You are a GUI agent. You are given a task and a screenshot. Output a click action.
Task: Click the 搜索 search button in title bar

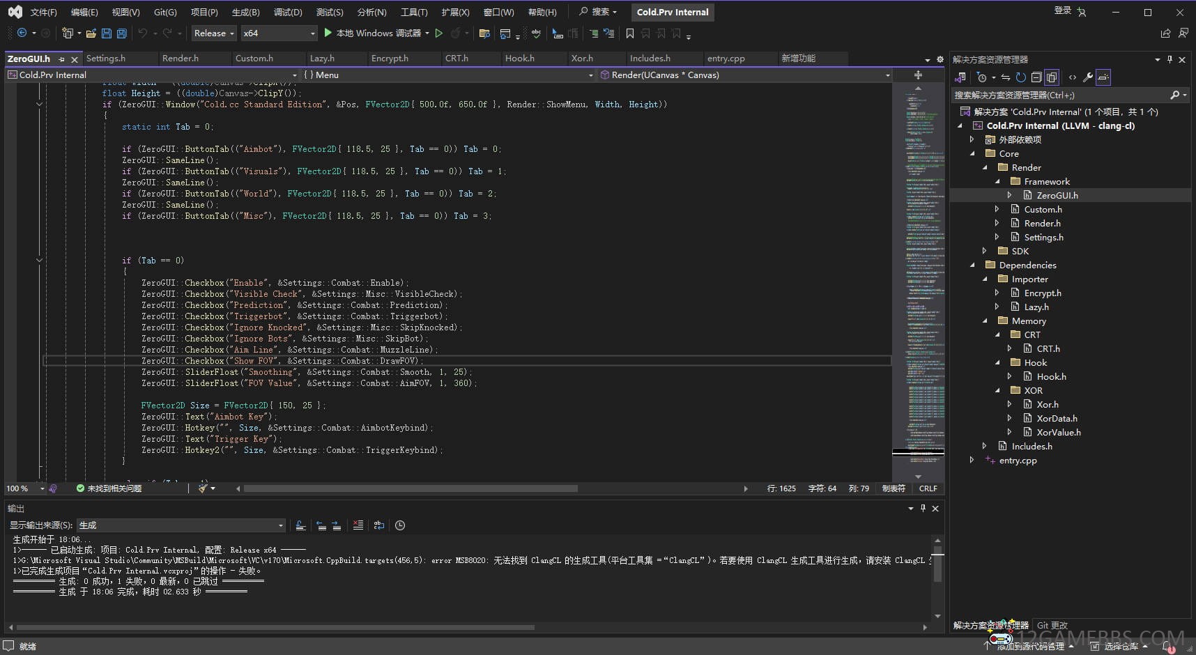598,12
